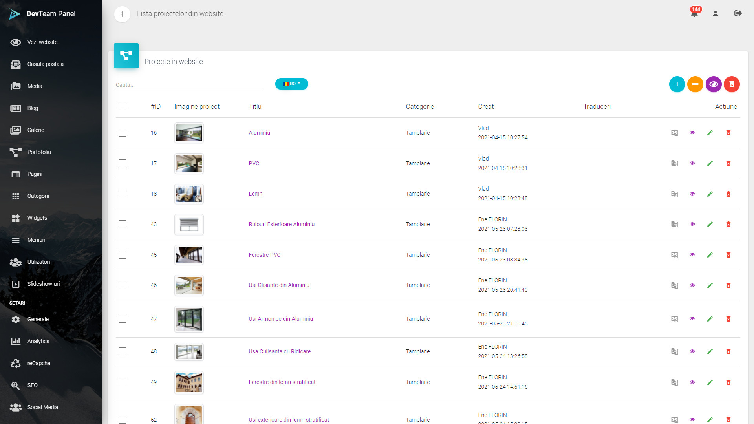This screenshot has height=424, width=754.
Task: Toggle visibility eye for Usi Glisante din Aluminiu
Action: tap(692, 285)
